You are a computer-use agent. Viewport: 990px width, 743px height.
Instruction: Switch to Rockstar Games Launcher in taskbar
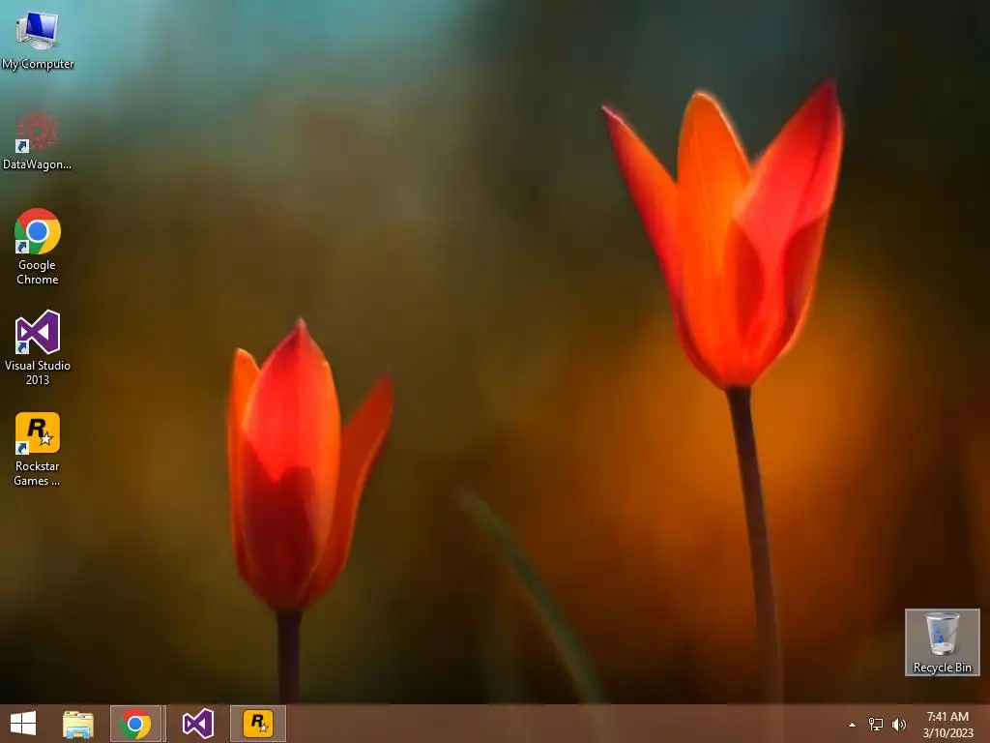click(258, 724)
